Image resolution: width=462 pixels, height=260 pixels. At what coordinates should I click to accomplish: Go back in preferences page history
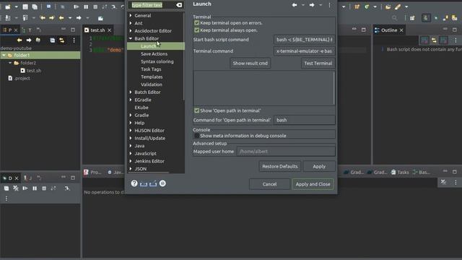point(294,5)
